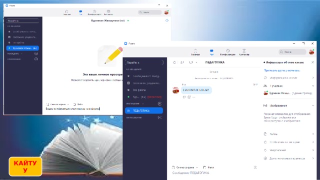
Task: Open the Home tab in front Zoom window
Action: coord(195,52)
